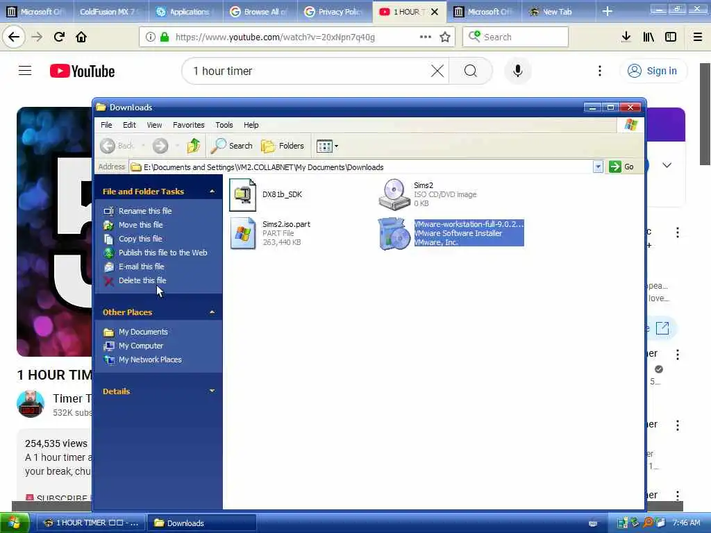Open the Firefox hamburger menu
This screenshot has width=711, height=533.
tap(698, 37)
